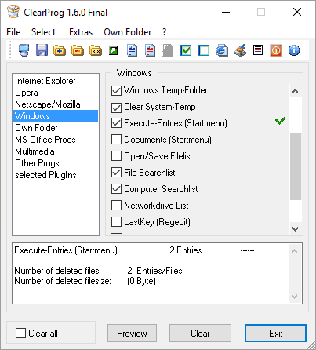The height and width of the screenshot is (350, 316).
Task: Click the blue info circle icon
Action: [x=294, y=50]
